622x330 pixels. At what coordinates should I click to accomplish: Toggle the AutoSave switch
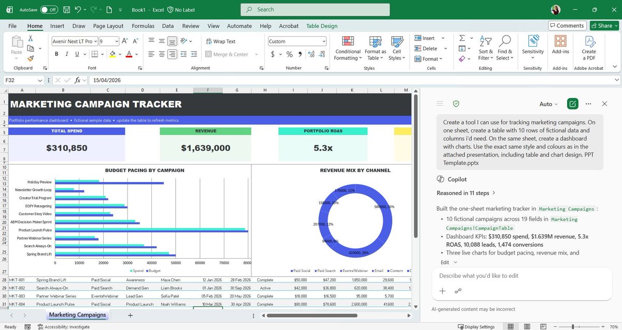click(x=49, y=9)
